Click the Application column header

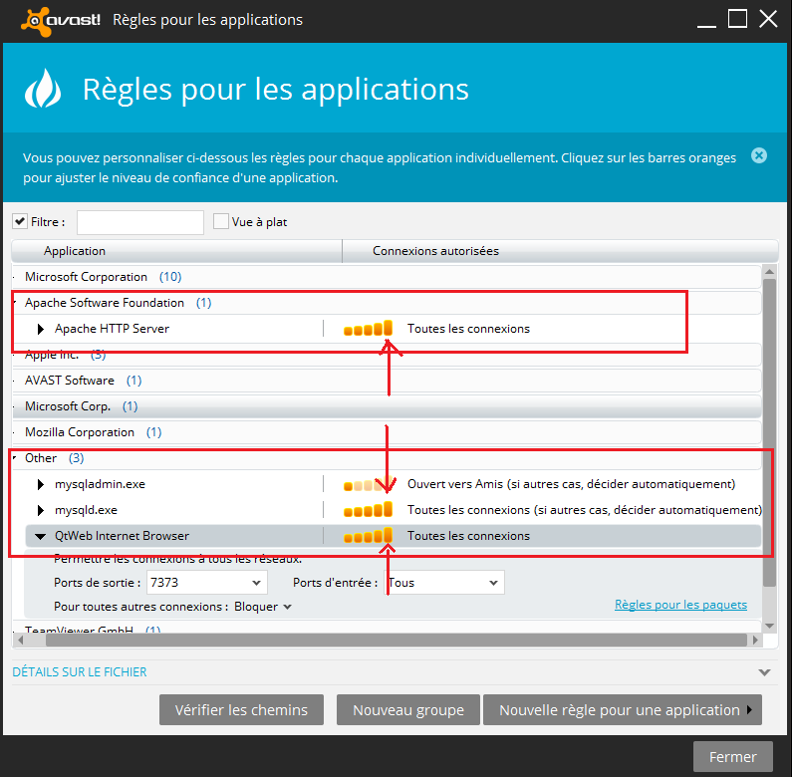(176, 251)
